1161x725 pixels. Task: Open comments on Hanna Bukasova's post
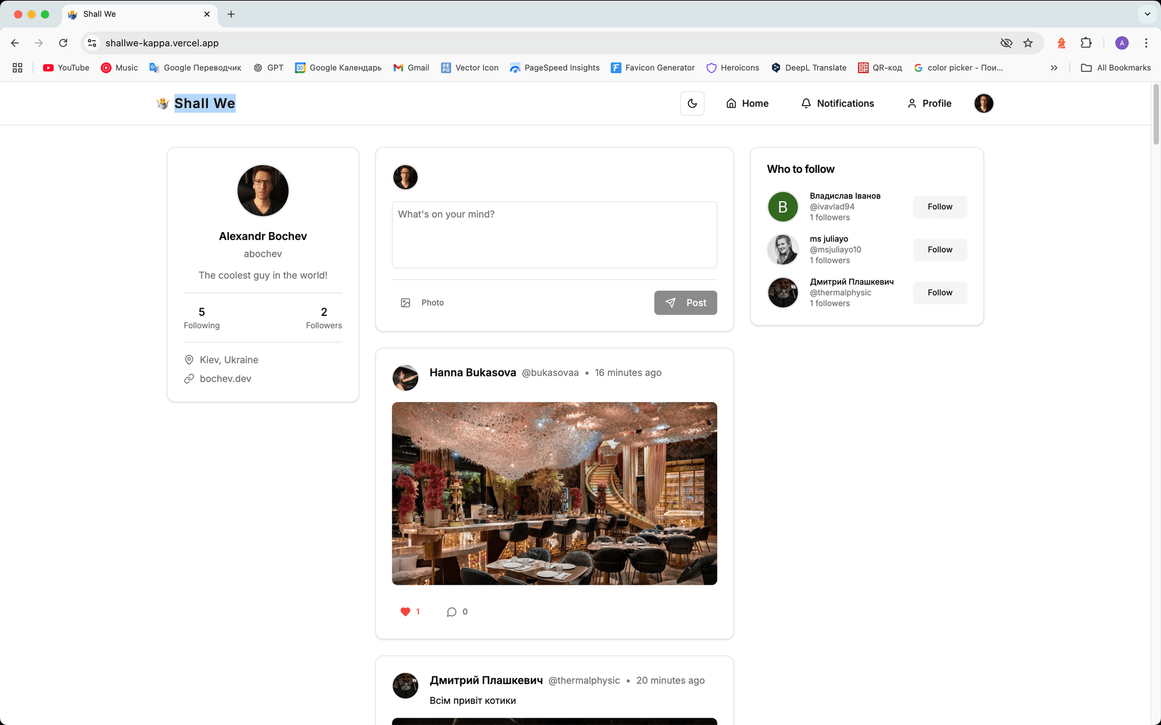452,611
